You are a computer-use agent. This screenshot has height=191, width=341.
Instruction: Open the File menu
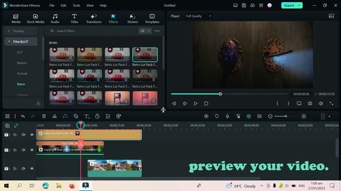pyautogui.click(x=52, y=5)
